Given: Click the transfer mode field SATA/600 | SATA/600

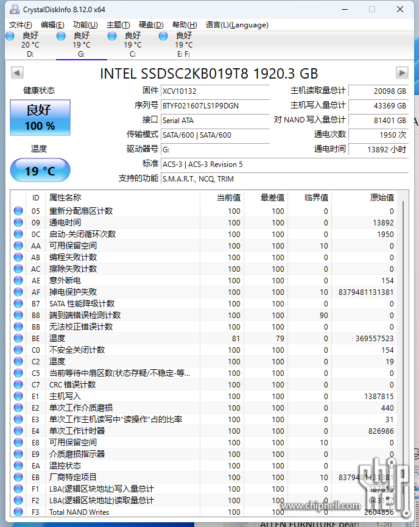Looking at the screenshot, I should [215, 135].
